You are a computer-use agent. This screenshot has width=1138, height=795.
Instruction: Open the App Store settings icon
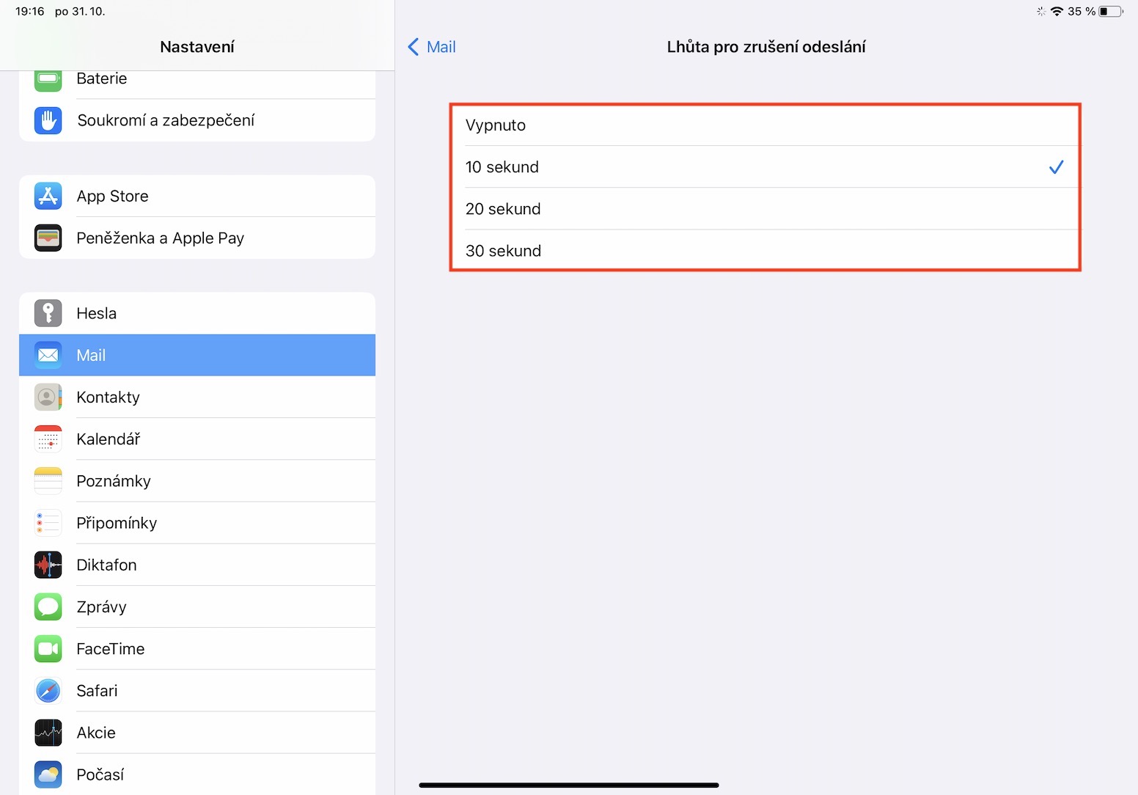click(x=48, y=197)
